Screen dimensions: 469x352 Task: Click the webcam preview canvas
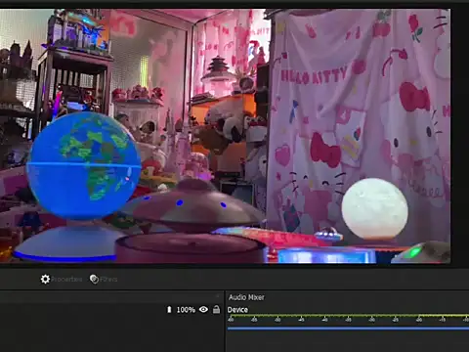(225, 136)
